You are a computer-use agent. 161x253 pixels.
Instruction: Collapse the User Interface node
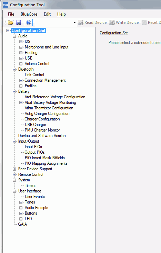coord(14,191)
